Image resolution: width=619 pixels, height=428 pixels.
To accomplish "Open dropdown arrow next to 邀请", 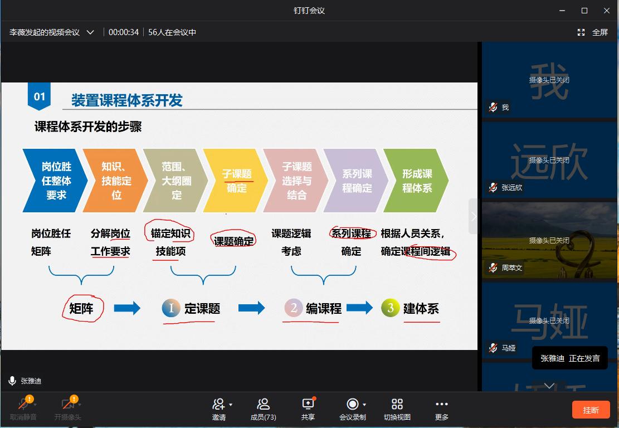I will 231,405.
